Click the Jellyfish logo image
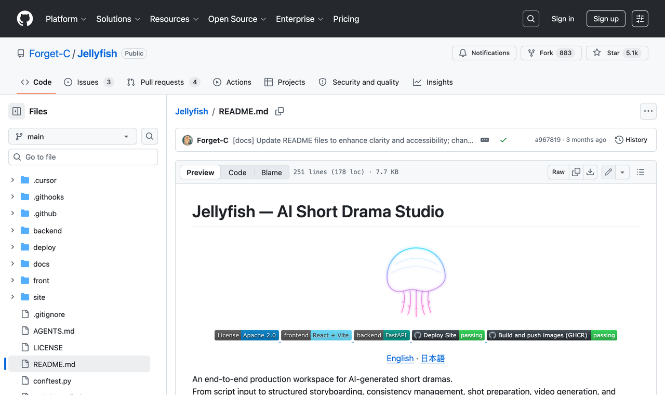 pos(416,282)
